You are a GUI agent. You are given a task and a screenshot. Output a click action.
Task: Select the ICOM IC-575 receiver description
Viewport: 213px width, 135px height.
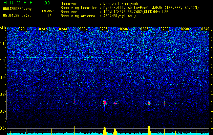click(136, 12)
